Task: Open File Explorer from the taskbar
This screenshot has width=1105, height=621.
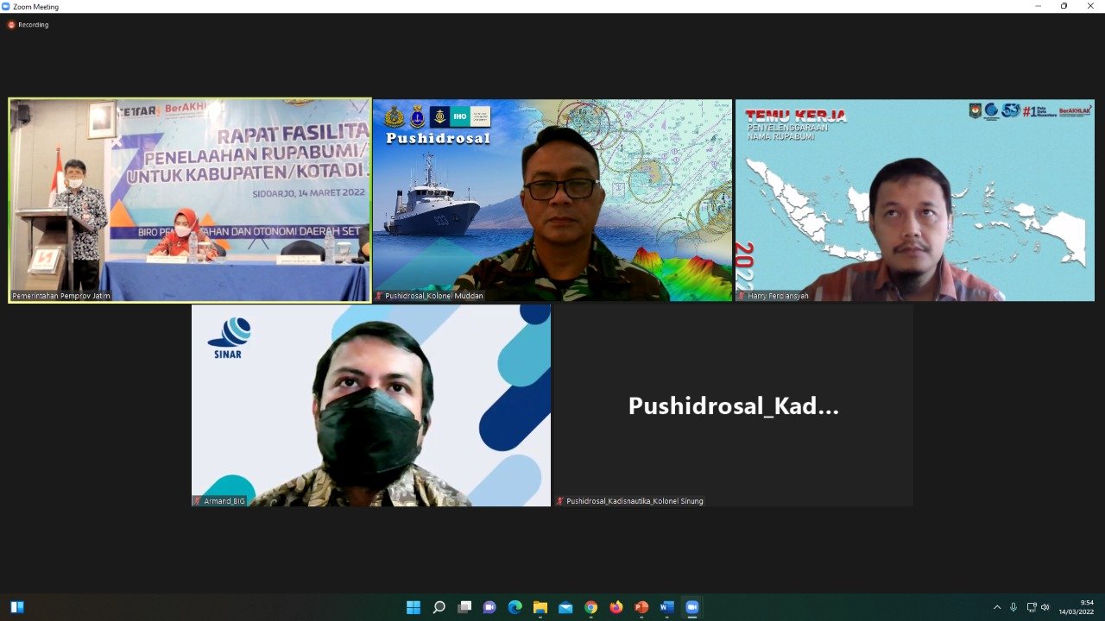Action: [x=540, y=607]
